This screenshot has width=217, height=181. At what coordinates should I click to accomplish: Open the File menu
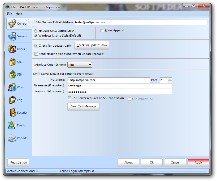(10, 14)
